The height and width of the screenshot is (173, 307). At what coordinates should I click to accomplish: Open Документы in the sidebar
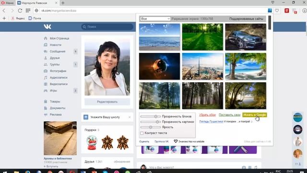tap(58, 108)
